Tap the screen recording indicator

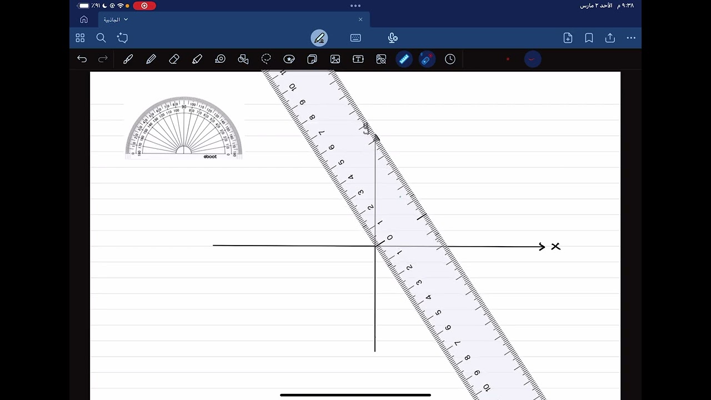[x=144, y=6]
